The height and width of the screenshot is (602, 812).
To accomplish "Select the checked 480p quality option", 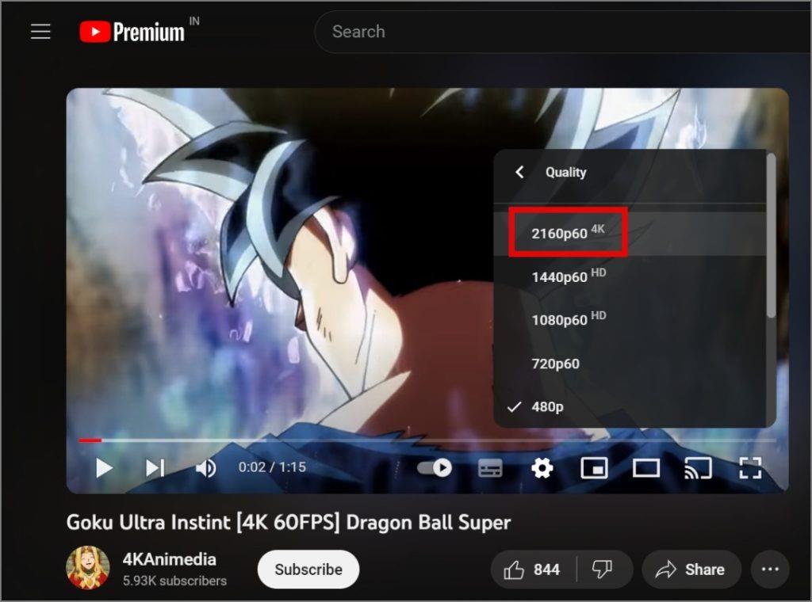I will 629,406.
